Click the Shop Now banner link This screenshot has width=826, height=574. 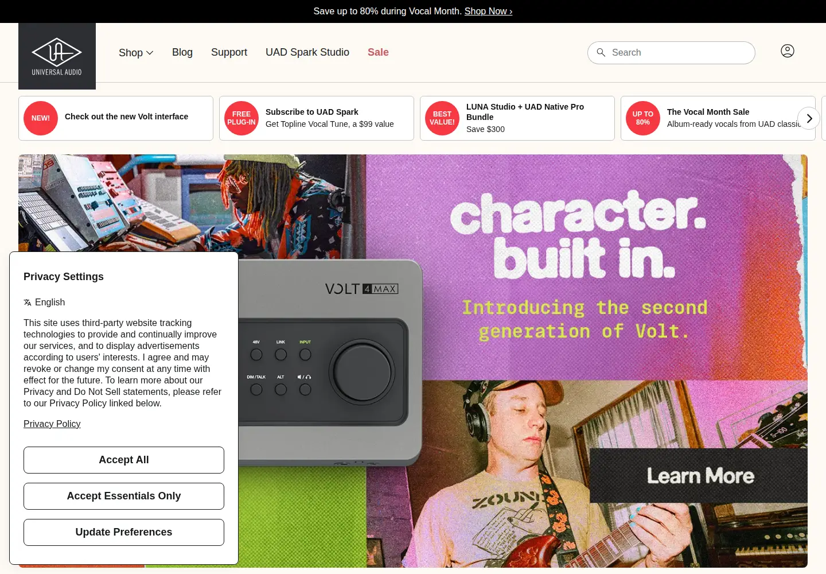pyautogui.click(x=488, y=11)
